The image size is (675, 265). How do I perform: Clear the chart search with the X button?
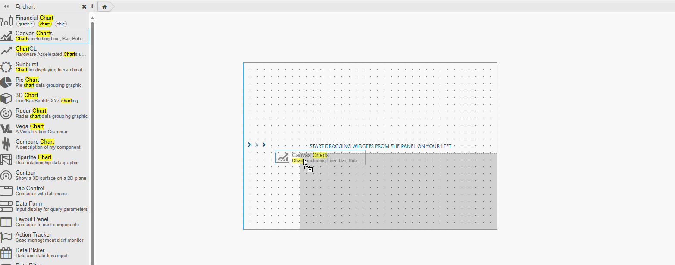click(x=84, y=6)
